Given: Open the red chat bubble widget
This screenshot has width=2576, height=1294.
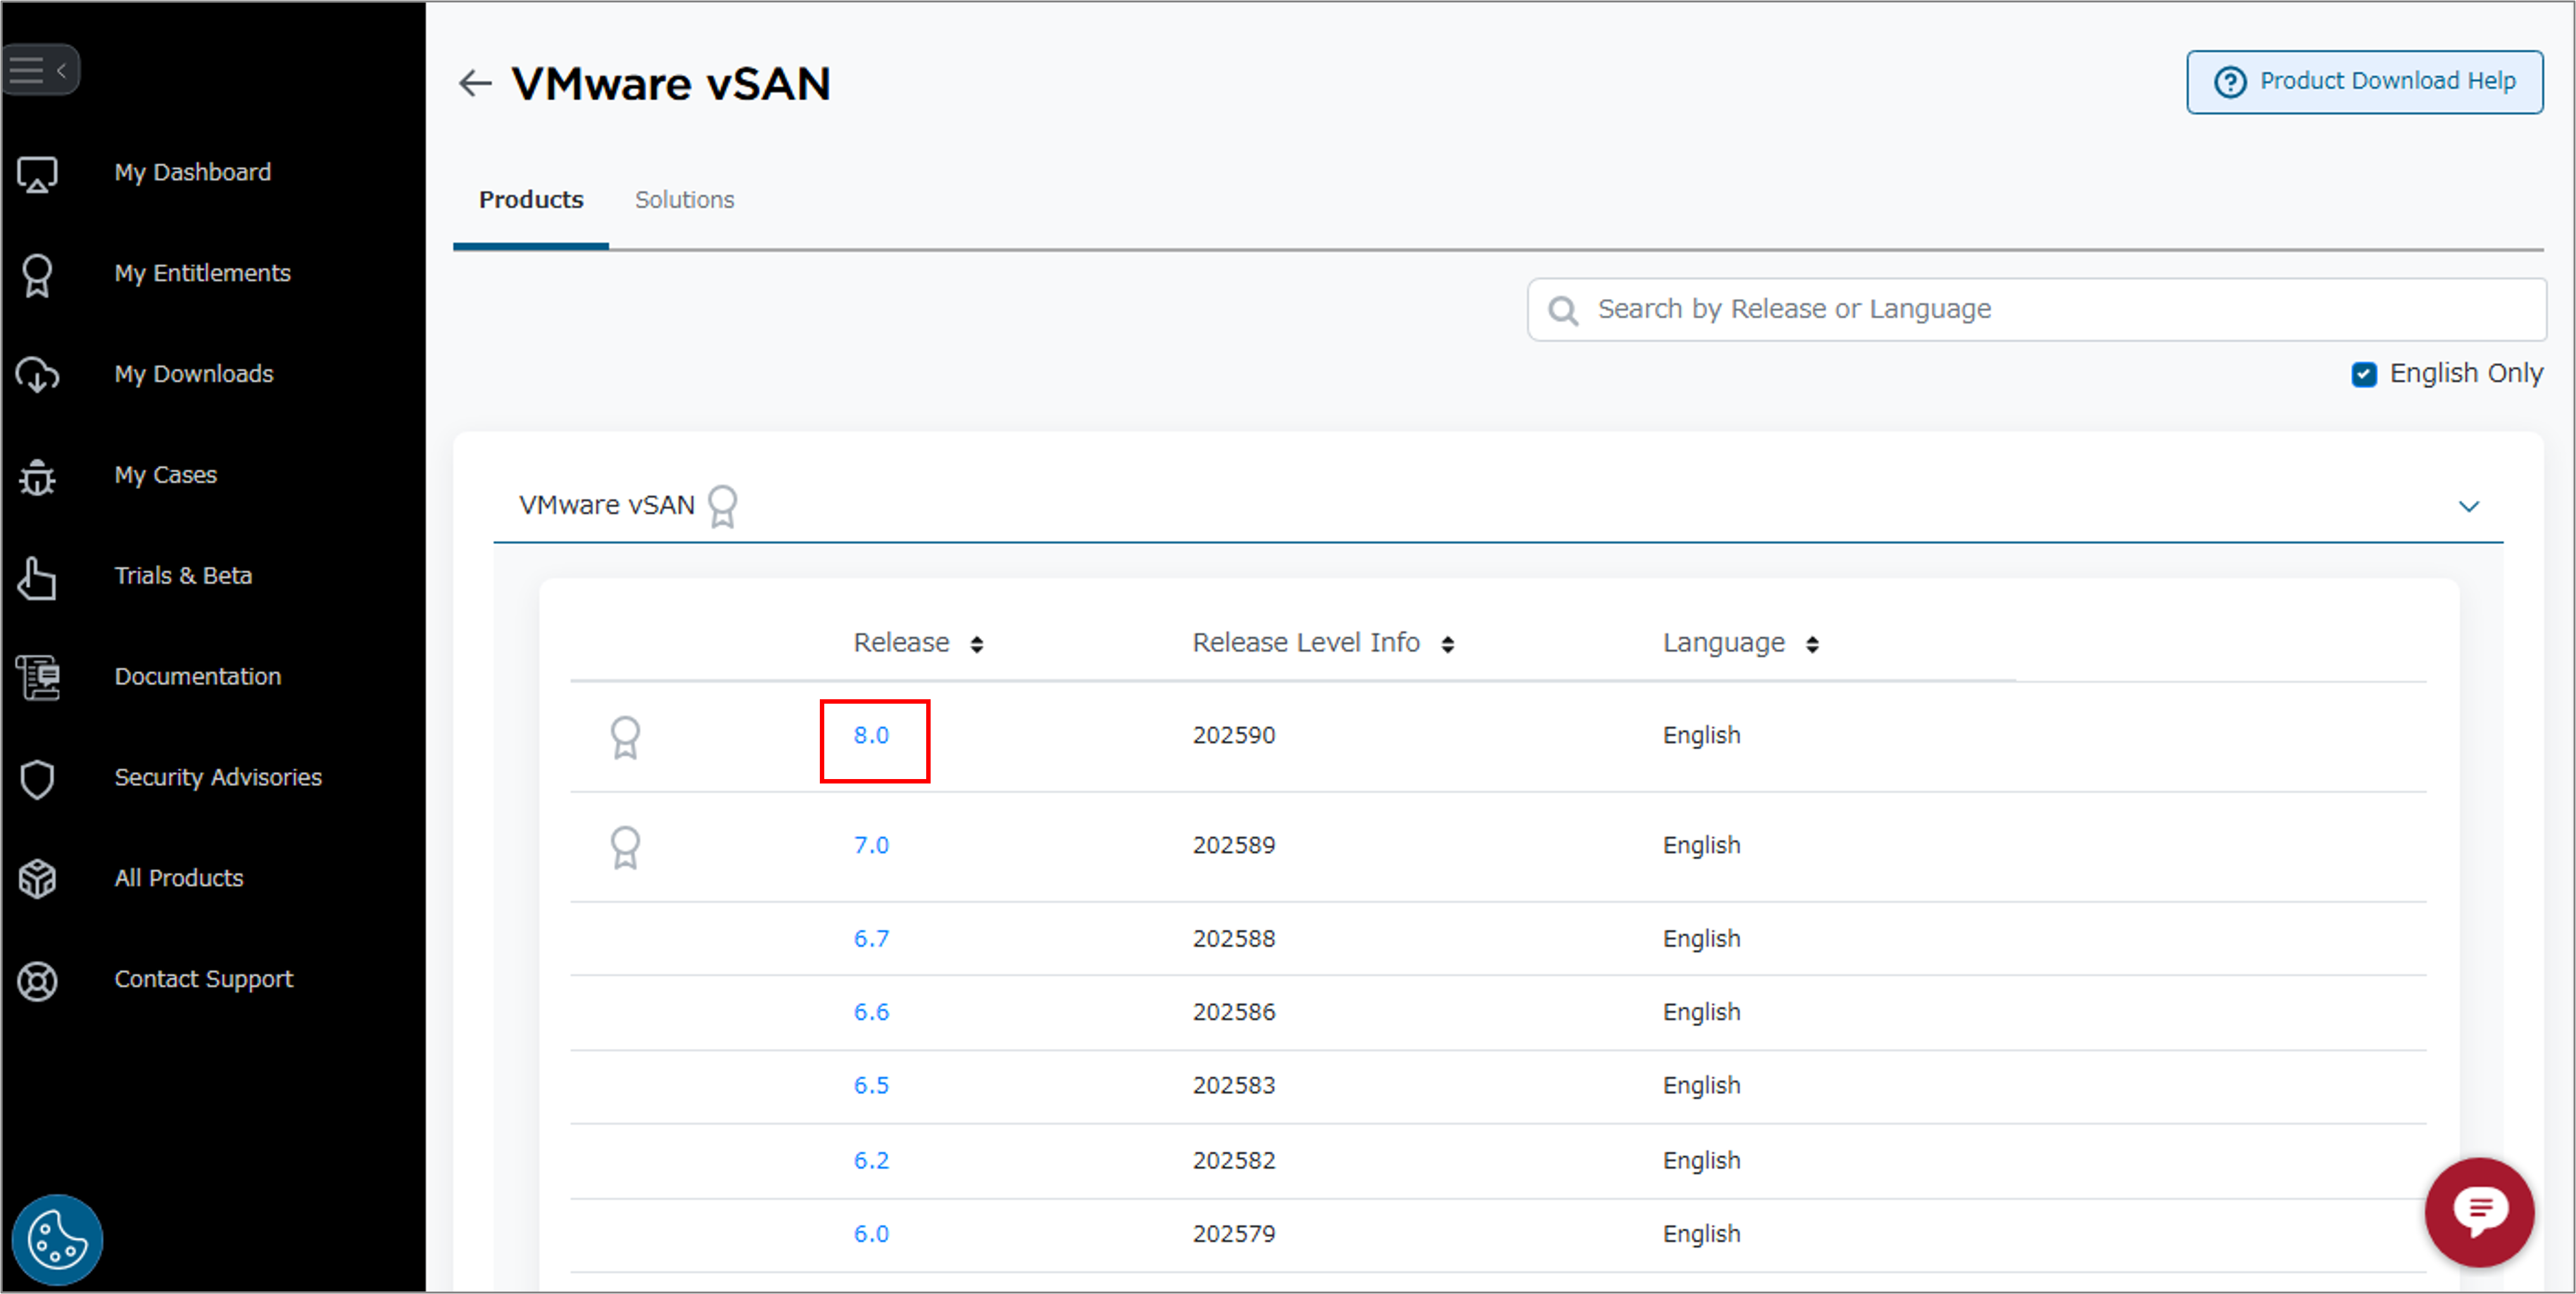Looking at the screenshot, I should 2479,1212.
